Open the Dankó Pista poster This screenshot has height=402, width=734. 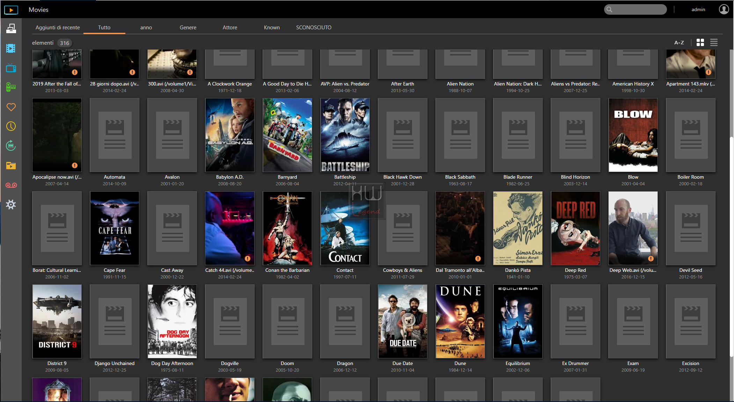coord(518,228)
